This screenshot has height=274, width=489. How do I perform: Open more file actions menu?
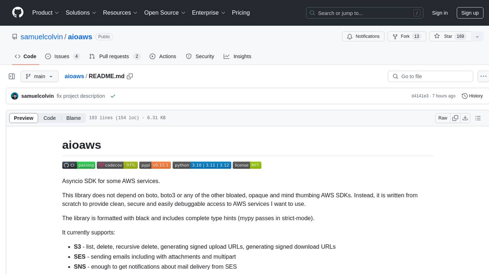click(x=483, y=76)
